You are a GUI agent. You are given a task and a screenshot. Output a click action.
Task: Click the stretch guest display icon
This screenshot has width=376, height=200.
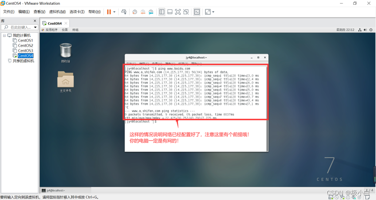(208, 12)
